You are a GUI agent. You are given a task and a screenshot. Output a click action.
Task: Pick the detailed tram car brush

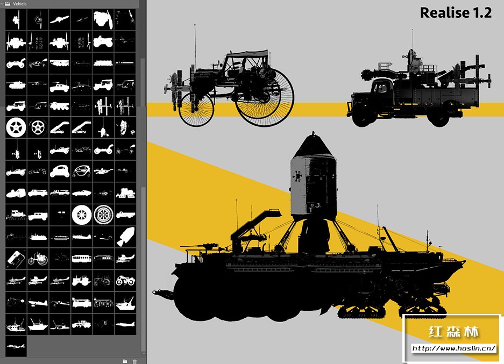103,259
